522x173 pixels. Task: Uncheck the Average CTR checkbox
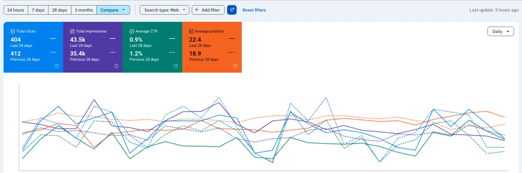[x=132, y=31]
